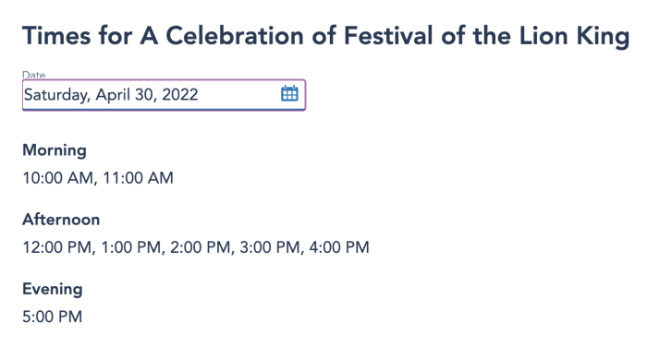Select the 4:00 PM showtime
The height and width of the screenshot is (347, 647).
339,247
